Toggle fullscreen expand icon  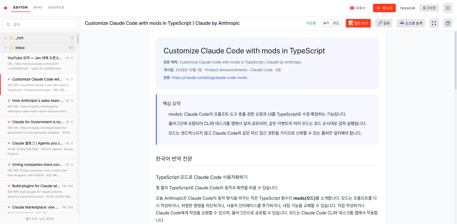pyautogui.click(x=434, y=23)
